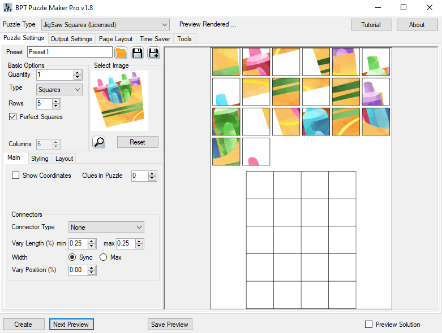
Task: Enable the Show Coordinates checkbox
Action: tap(16, 176)
